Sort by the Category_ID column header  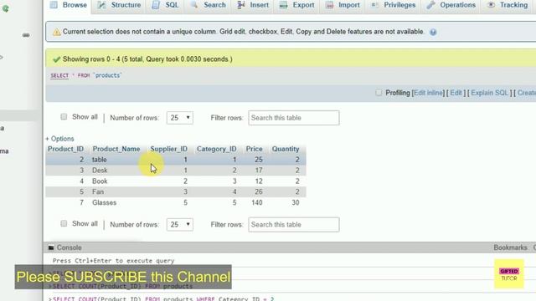coord(216,149)
